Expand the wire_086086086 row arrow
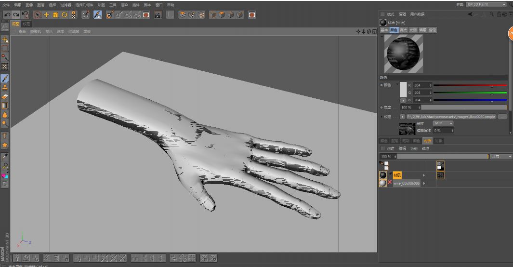Image resolution: width=513 pixels, height=267 pixels. click(424, 183)
